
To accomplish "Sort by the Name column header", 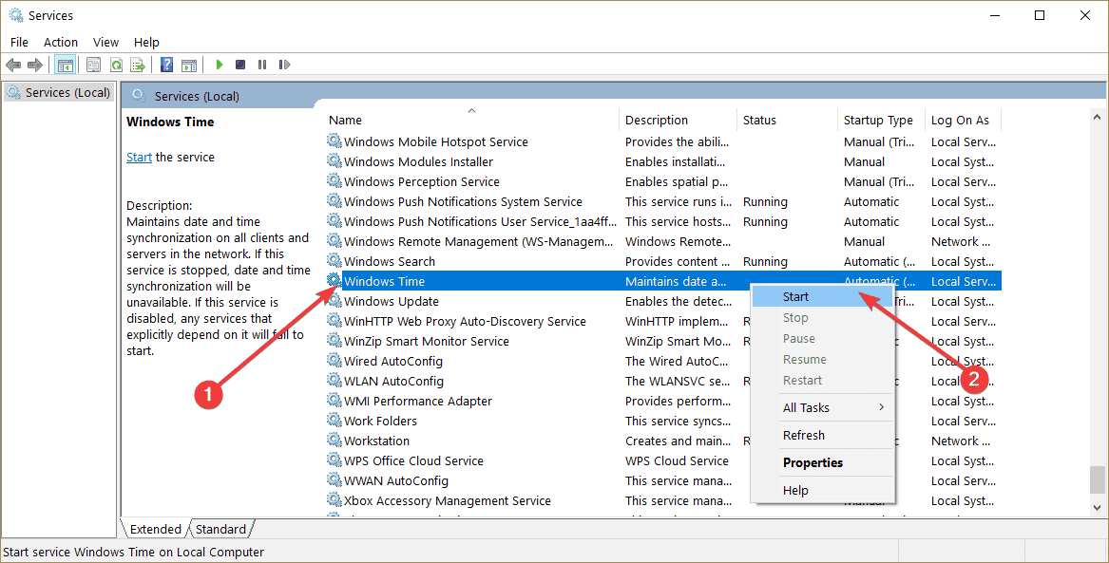I will (471, 120).
